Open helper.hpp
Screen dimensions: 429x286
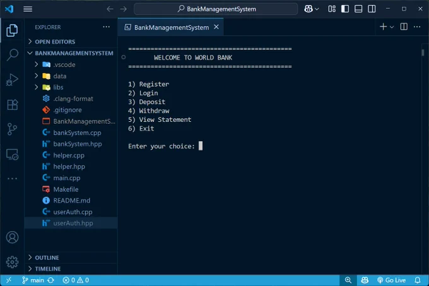pyautogui.click(x=71, y=167)
